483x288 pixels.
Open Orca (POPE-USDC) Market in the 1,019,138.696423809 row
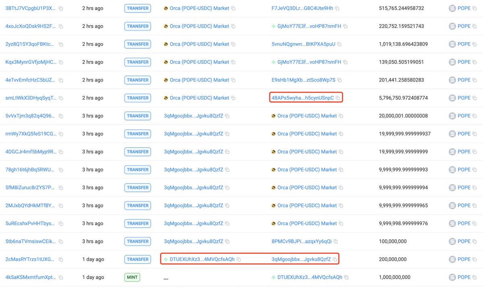tap(199, 44)
